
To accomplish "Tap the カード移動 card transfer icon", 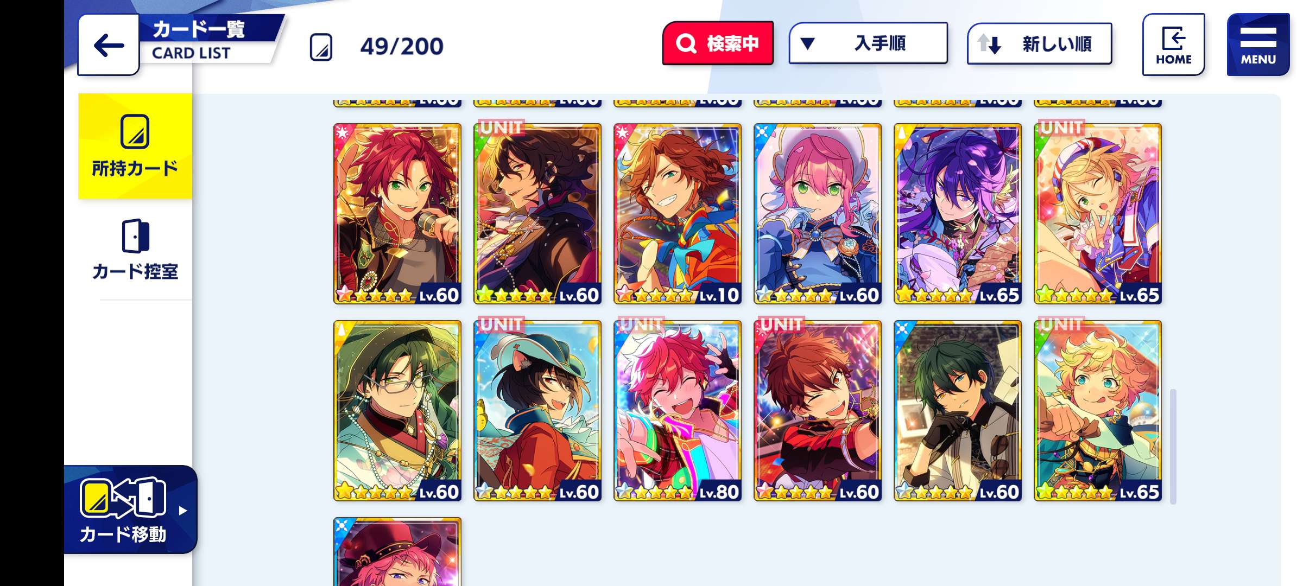I will tap(123, 497).
